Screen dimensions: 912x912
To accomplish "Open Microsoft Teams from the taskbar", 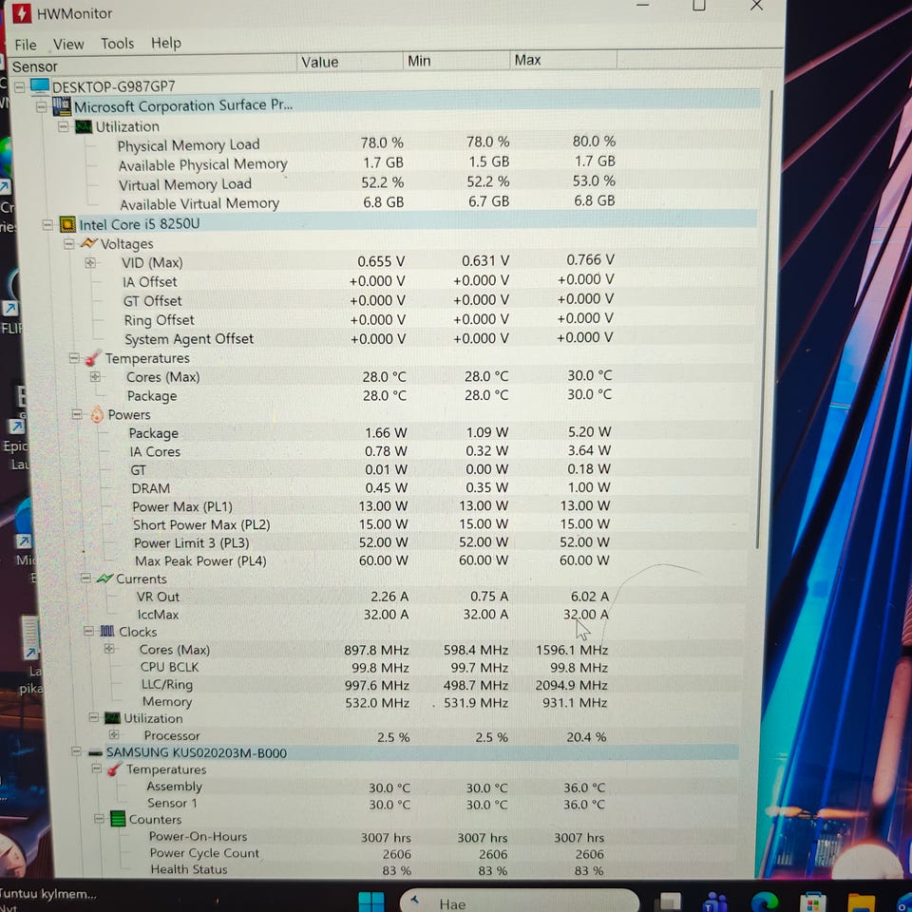I will (715, 903).
